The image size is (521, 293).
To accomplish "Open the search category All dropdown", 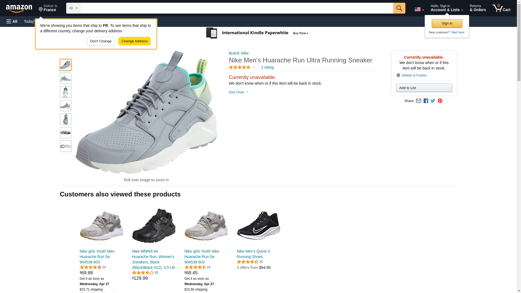I will coord(73,8).
